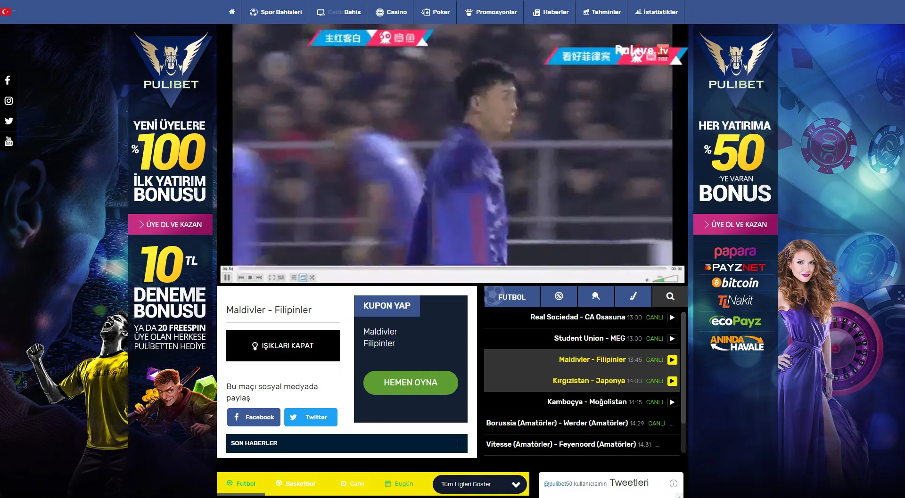This screenshot has width=905, height=498.
Task: Toggle fullscreen in the video player
Action: [272, 278]
